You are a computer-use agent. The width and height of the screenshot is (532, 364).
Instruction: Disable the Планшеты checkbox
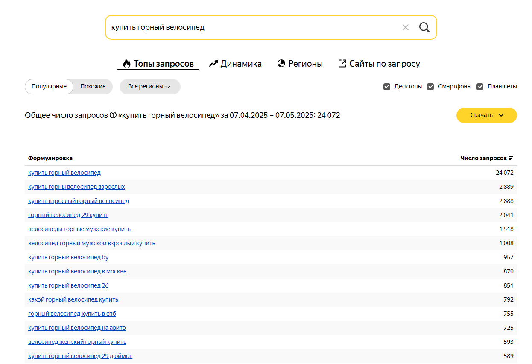pos(480,87)
